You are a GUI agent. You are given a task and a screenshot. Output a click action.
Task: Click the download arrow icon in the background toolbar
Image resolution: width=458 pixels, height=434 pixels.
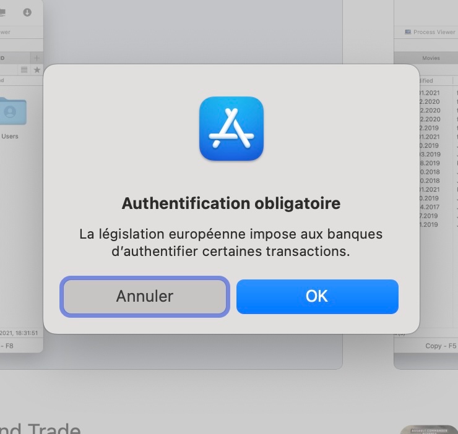pos(27,12)
